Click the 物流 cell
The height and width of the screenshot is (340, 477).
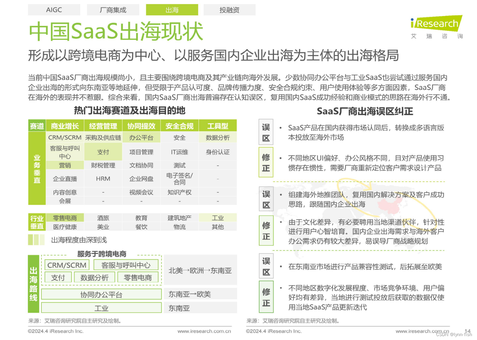[179, 227]
